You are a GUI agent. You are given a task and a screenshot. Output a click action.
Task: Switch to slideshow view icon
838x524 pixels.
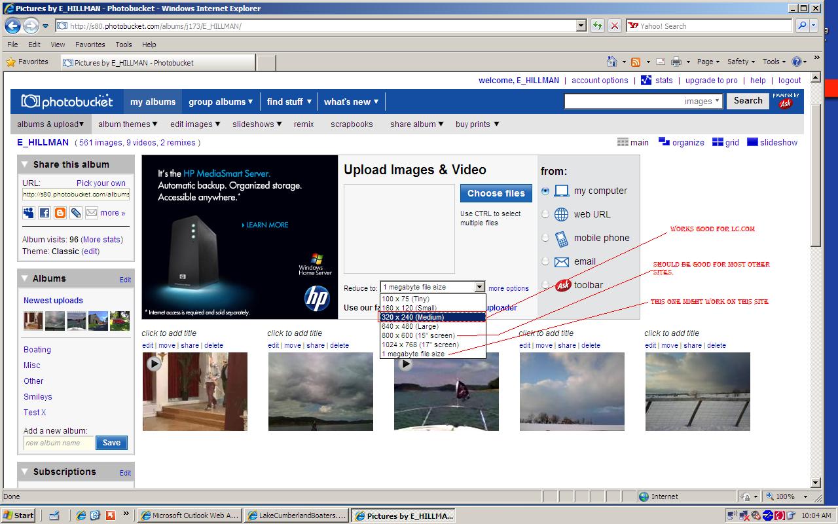752,142
